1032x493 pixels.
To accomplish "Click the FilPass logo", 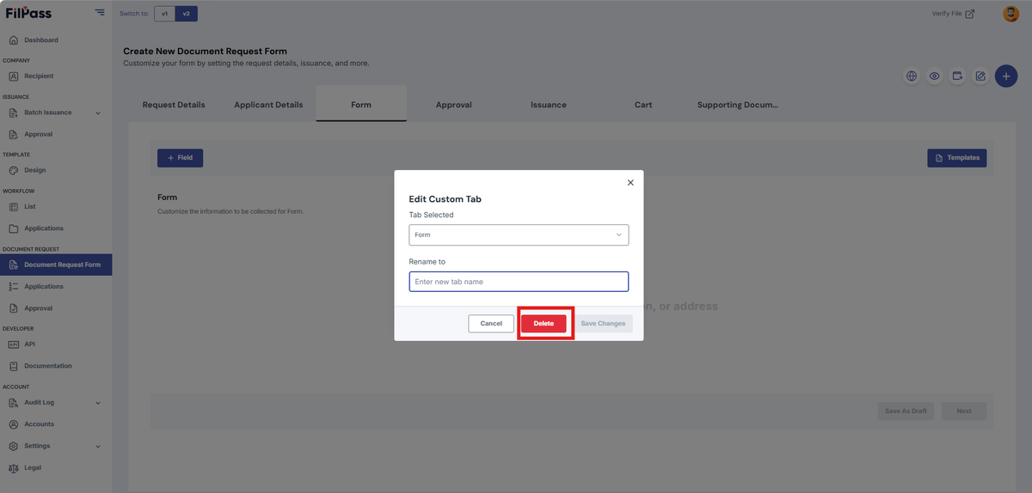I will [x=29, y=13].
